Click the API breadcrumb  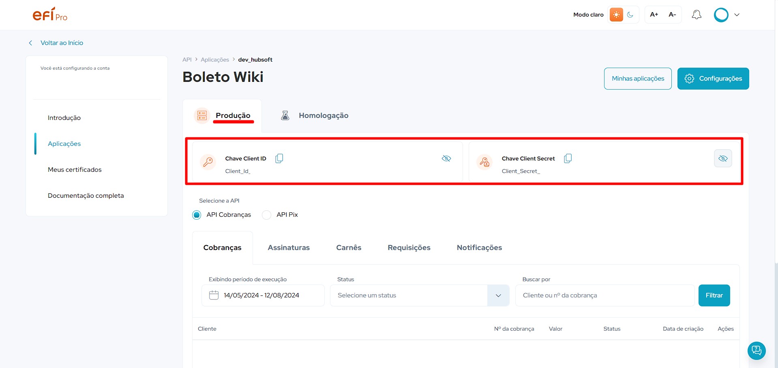click(x=187, y=60)
